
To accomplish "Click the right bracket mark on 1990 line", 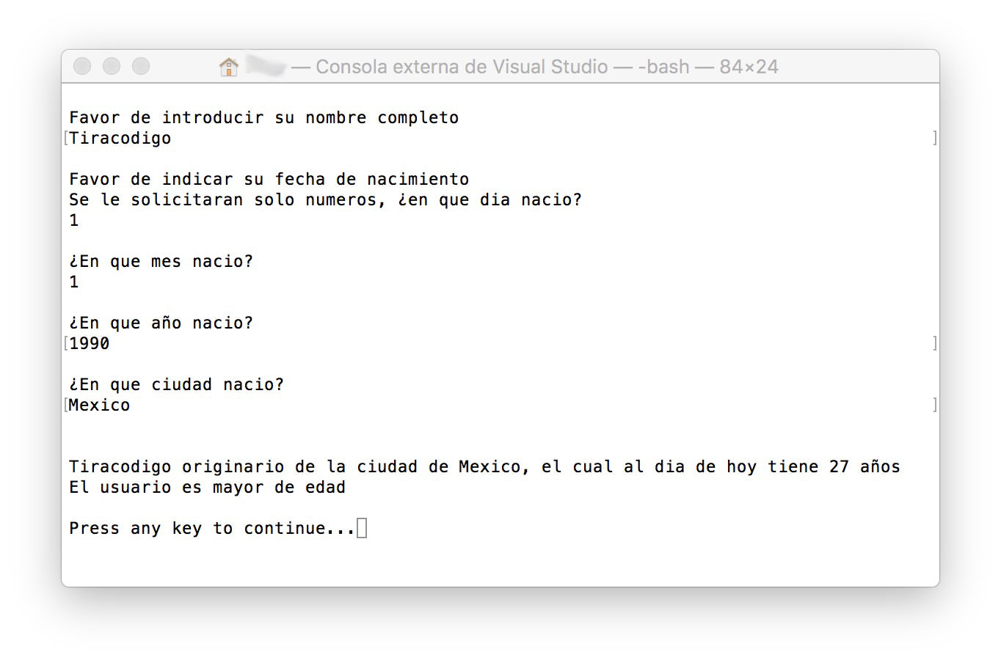I will (934, 343).
